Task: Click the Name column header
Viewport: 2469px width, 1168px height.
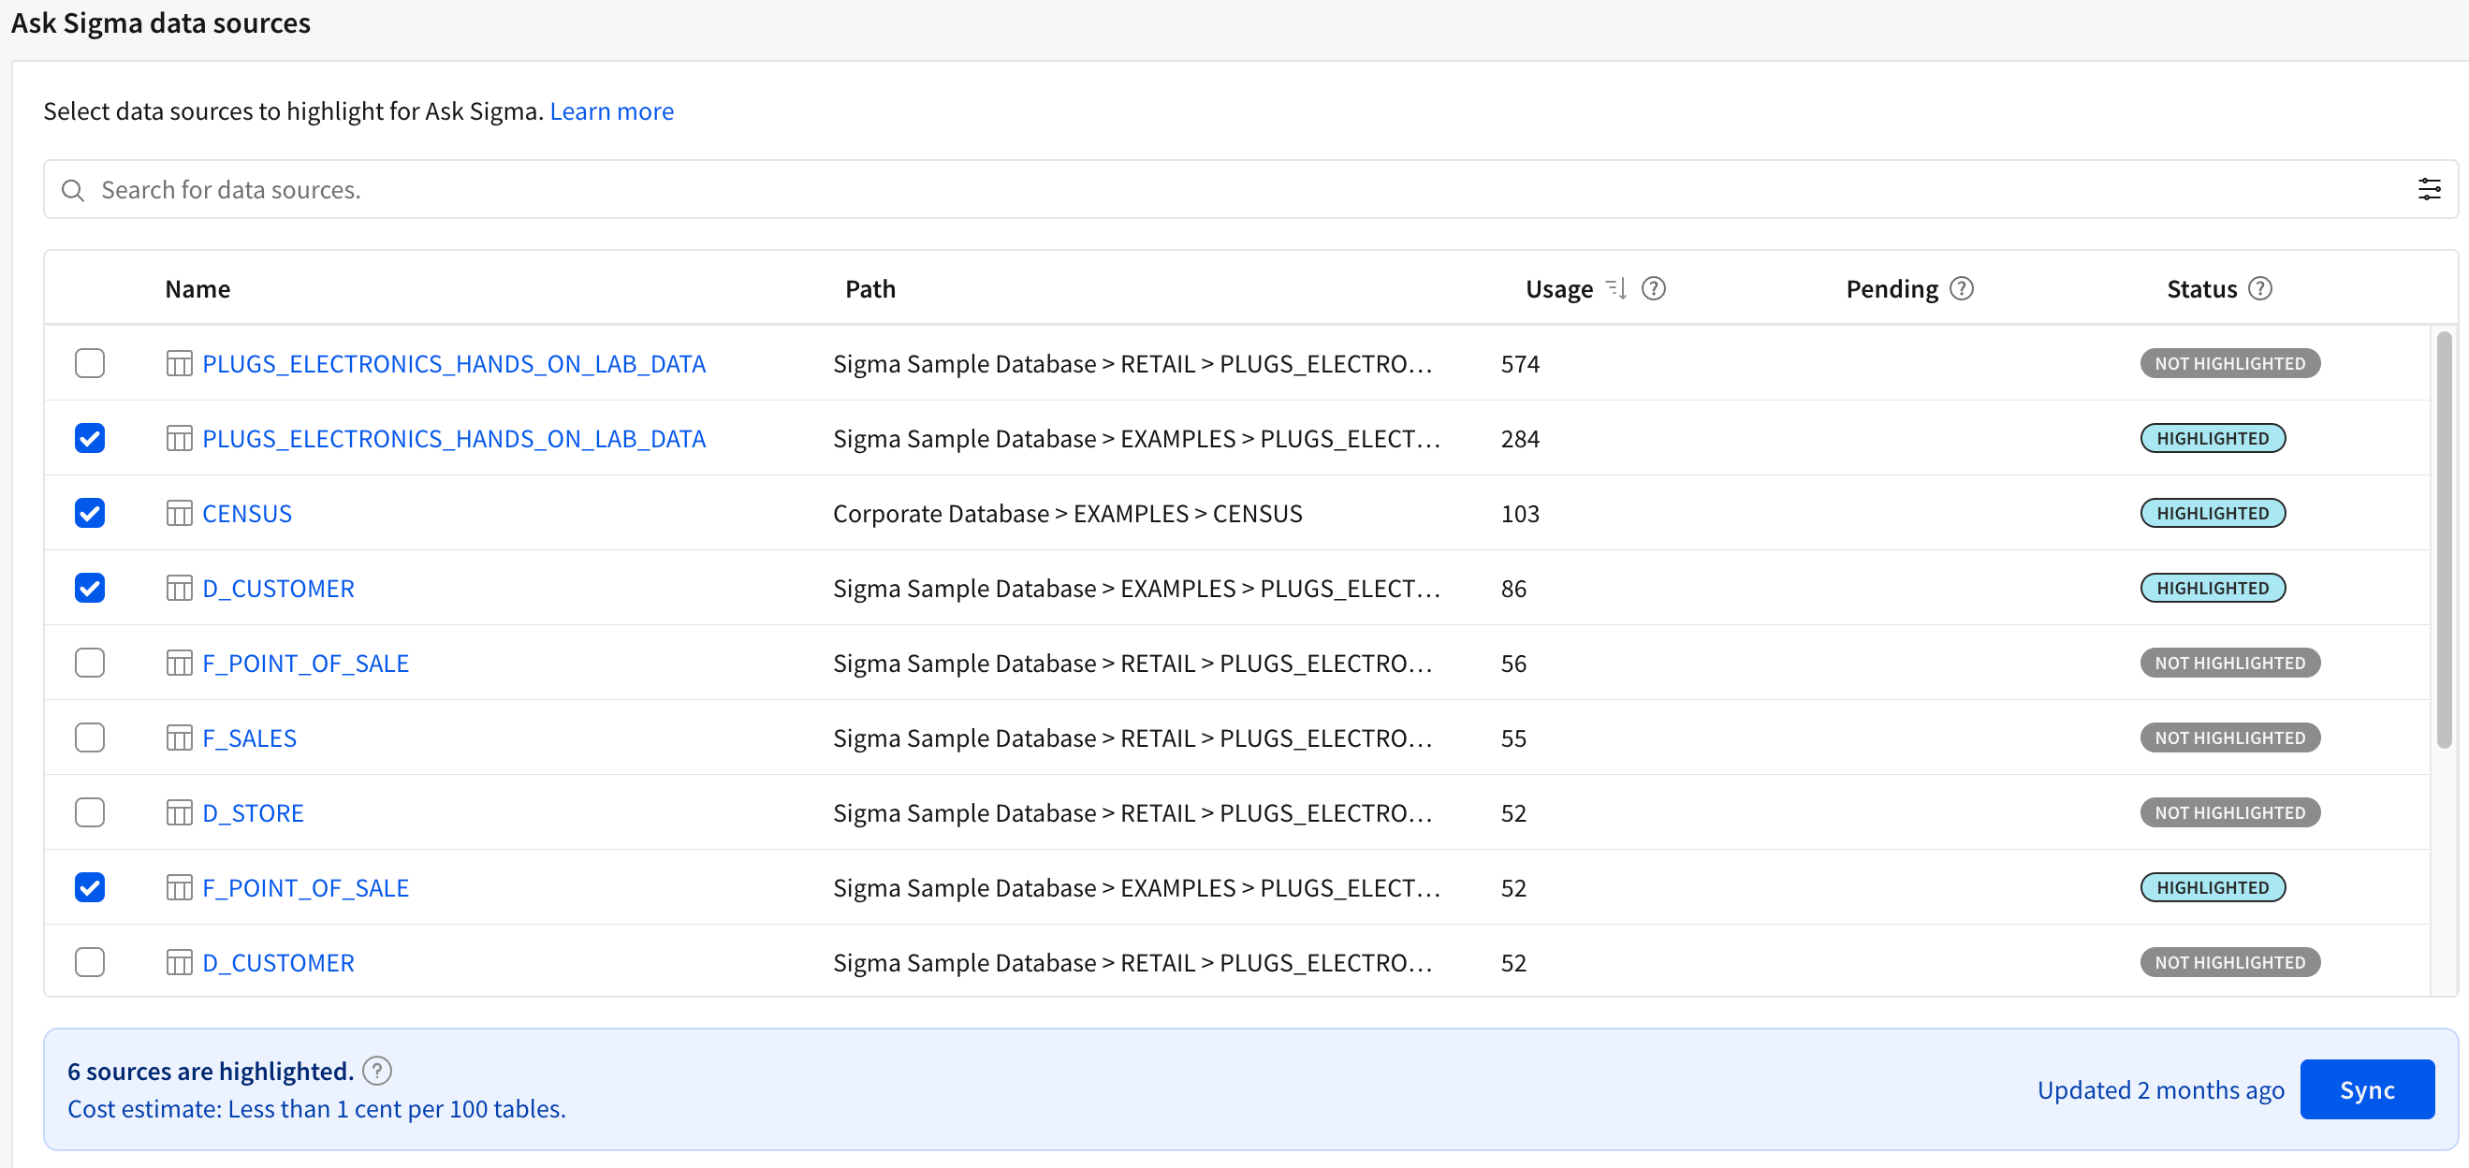Action: 197,288
